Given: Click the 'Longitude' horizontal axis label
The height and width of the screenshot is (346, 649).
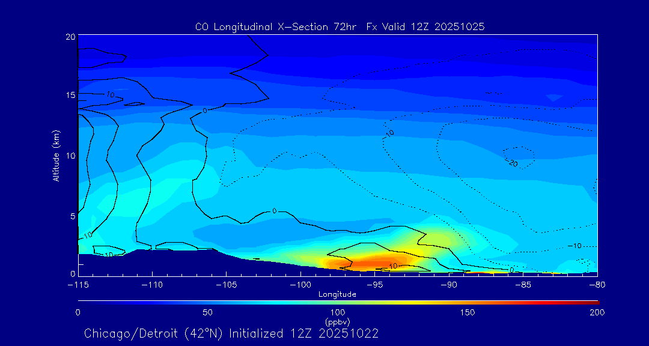Looking at the screenshot, I should pos(337,295).
